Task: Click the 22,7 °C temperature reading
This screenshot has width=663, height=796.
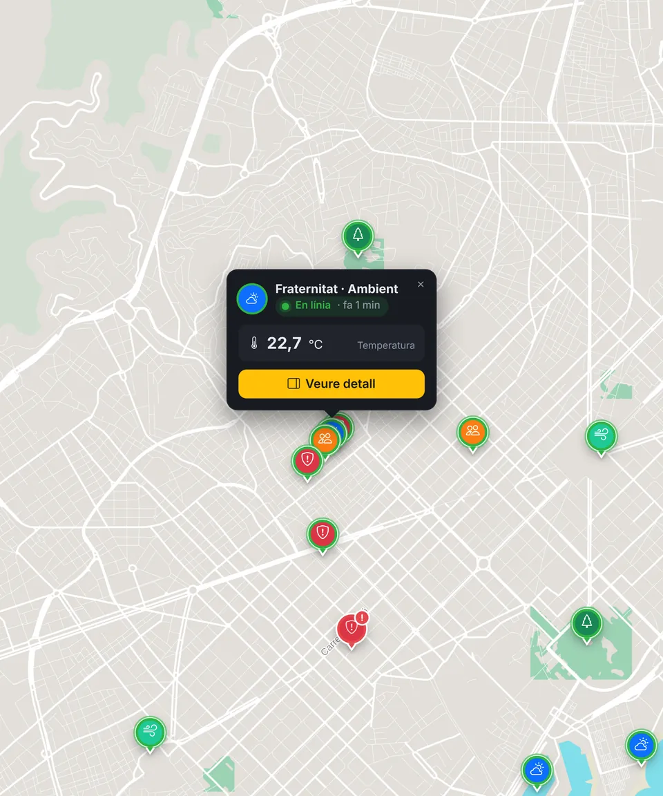Action: pyautogui.click(x=295, y=343)
